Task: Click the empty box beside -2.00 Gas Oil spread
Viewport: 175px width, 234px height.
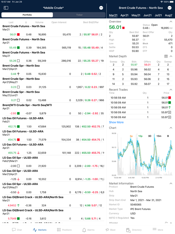Action: 18,166
